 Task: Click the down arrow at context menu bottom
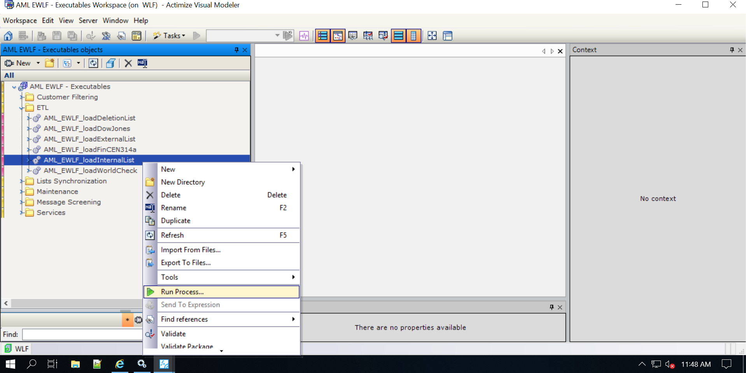click(x=221, y=351)
